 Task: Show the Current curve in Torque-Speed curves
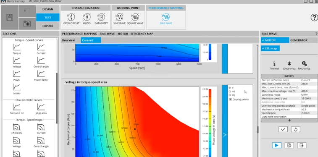pos(41,49)
